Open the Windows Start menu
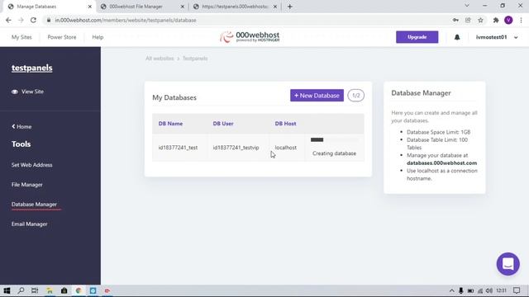 coord(7,290)
